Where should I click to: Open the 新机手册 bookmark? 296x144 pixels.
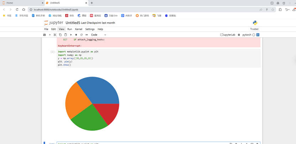pos(38,16)
